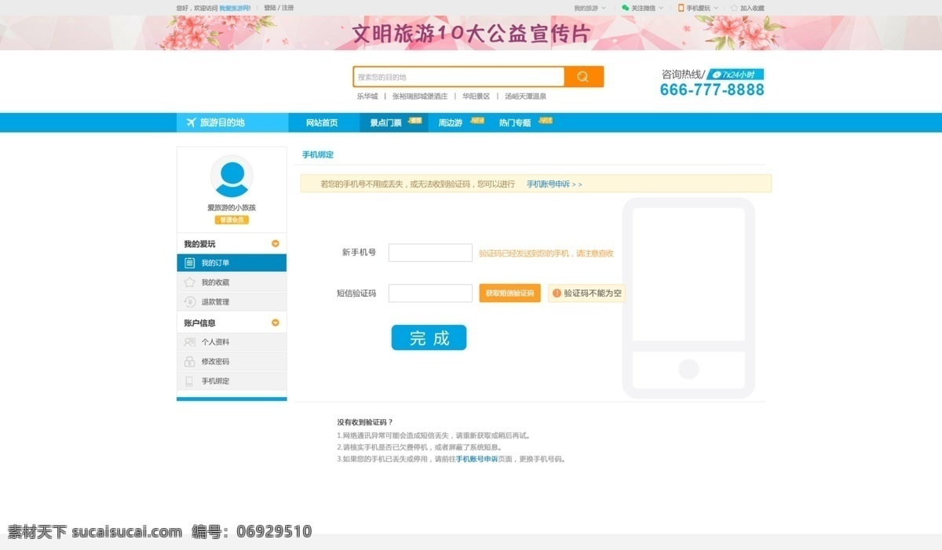Click the star icon beside 我的收藏
The height and width of the screenshot is (550, 942).
(189, 282)
